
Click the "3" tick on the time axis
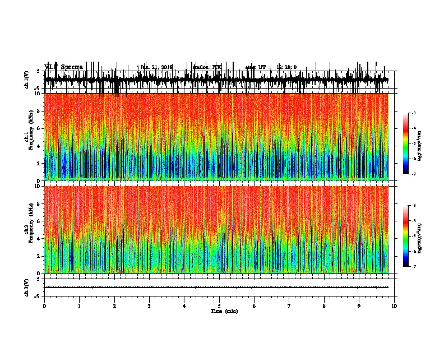pos(149,306)
